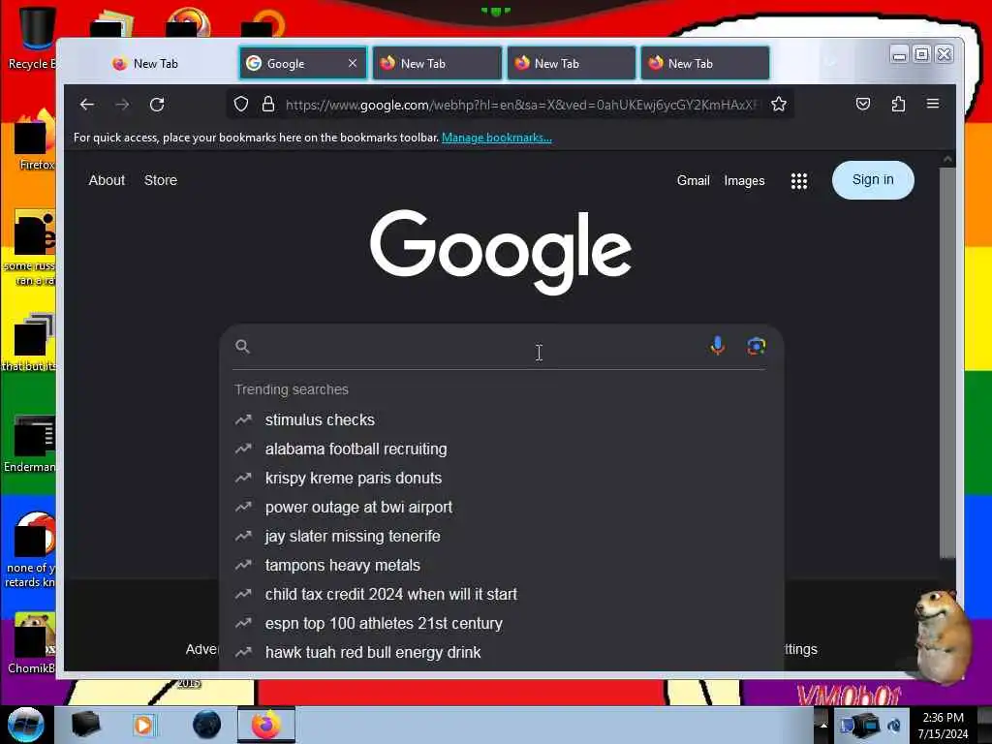This screenshot has width=992, height=744.
Task: Select the Google tab
Action: click(302, 63)
